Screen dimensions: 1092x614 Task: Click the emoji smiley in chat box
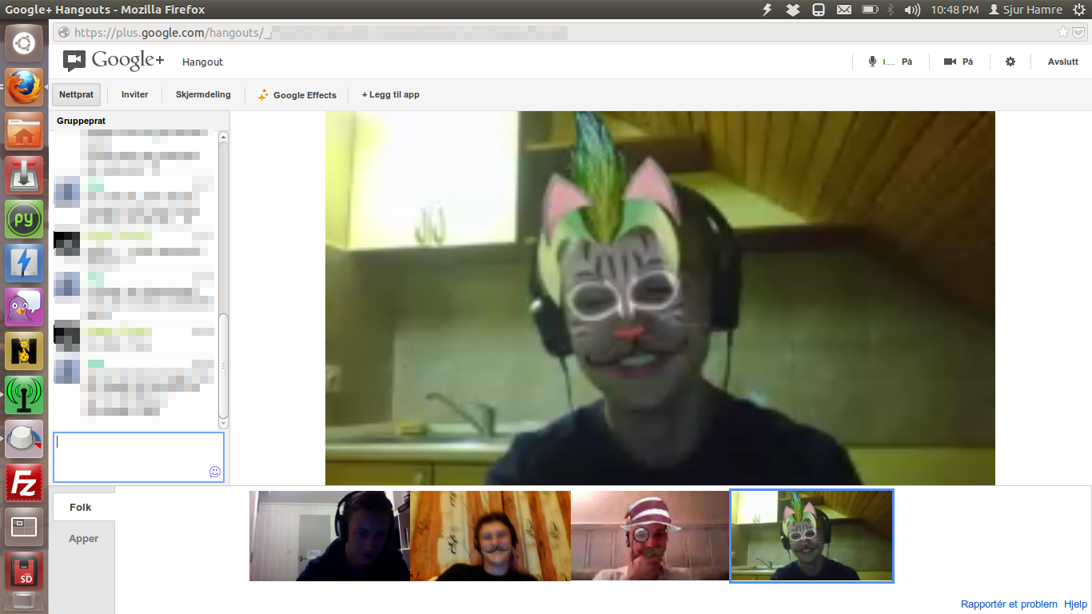214,472
